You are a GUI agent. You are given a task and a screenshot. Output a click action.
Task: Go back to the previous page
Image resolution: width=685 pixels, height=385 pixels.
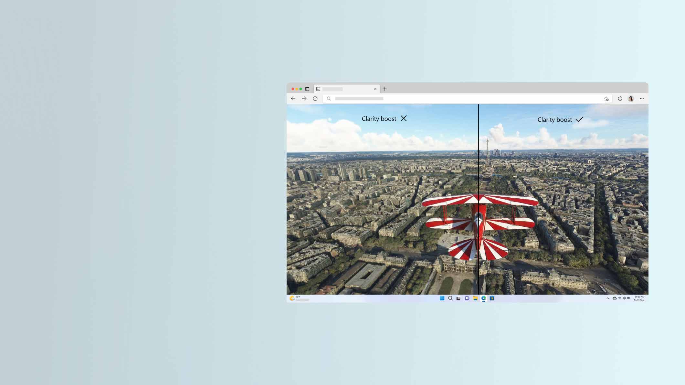click(293, 99)
